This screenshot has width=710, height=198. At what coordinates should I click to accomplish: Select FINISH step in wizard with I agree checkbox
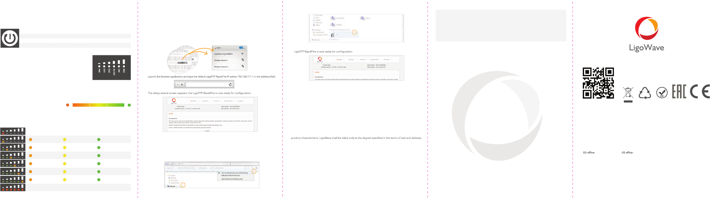click(241, 101)
